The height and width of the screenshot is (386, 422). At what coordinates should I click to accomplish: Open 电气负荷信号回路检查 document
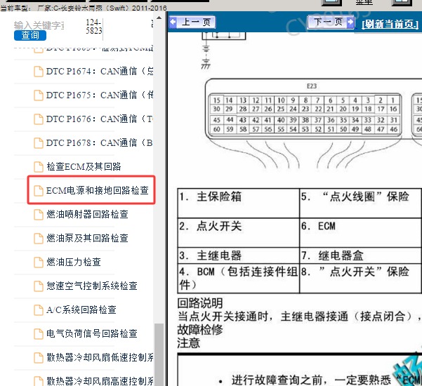92,334
